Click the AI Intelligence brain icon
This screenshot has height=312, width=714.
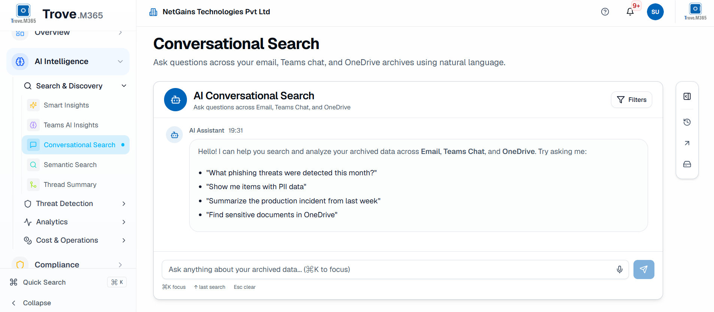[x=20, y=61]
